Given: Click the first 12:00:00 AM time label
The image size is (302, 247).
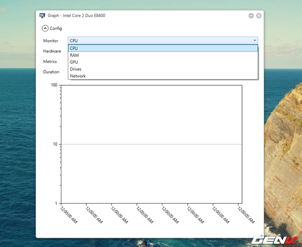Looking at the screenshot, I should [x=69, y=215].
